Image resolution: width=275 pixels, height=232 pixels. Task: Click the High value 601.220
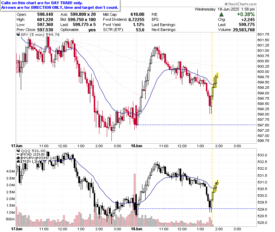click(45, 20)
